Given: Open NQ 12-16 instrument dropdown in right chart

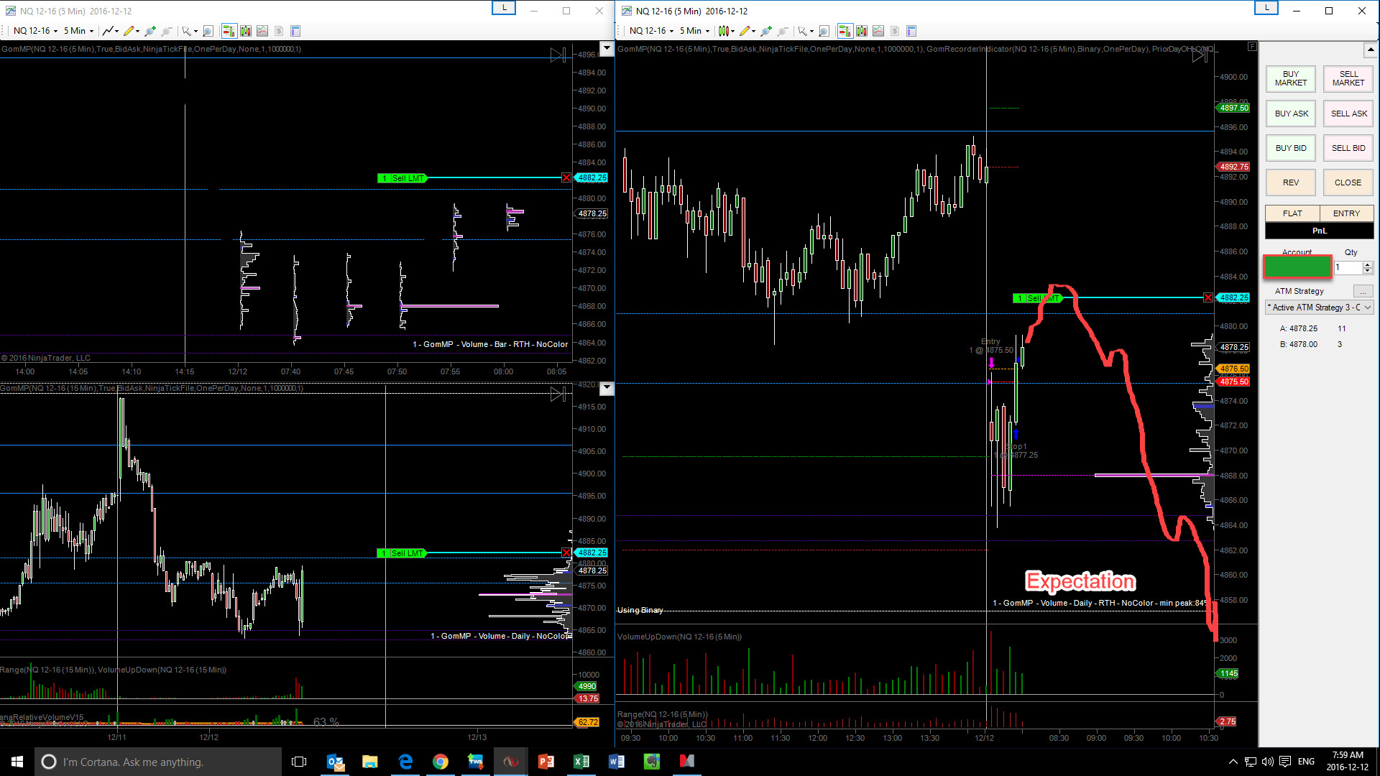Looking at the screenshot, I should coord(651,31).
